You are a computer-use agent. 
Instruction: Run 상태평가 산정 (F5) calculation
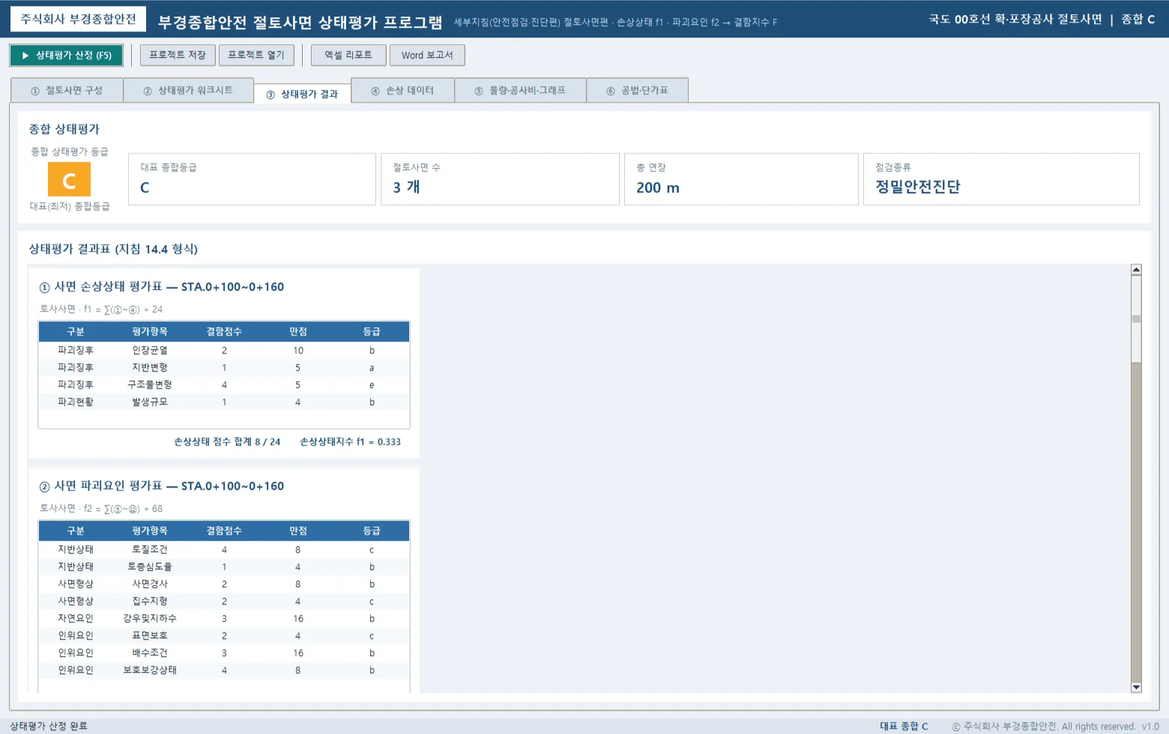pos(67,55)
